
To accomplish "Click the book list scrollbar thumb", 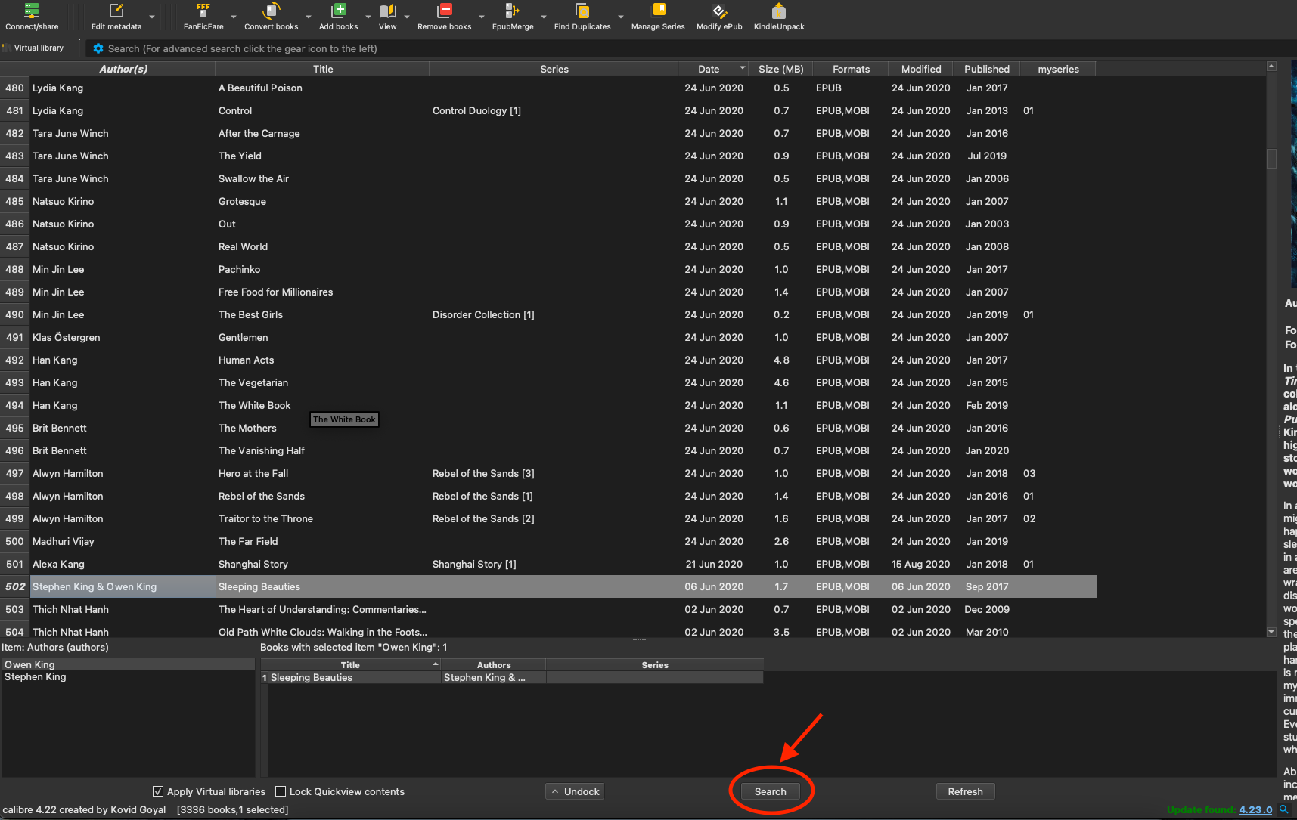I will 1271,159.
